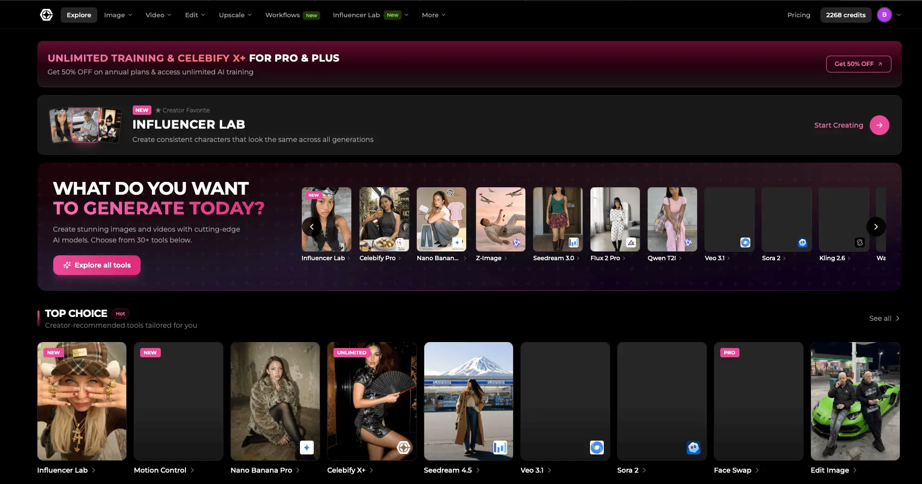Click the Seedream 4.5 card chart icon

point(500,448)
